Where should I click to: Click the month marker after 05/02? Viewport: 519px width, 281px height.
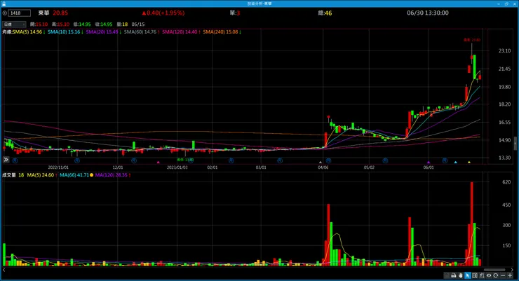pos(385,160)
